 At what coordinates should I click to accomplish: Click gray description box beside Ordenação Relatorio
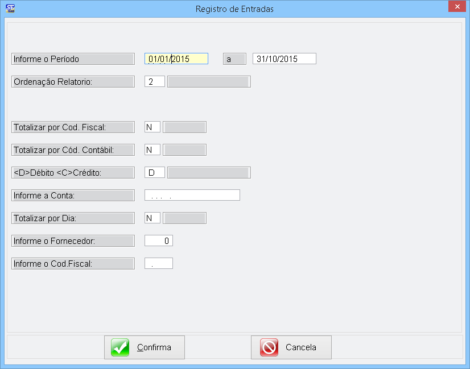209,82
